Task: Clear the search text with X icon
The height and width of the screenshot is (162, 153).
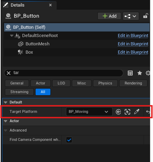Action: pos(9,73)
